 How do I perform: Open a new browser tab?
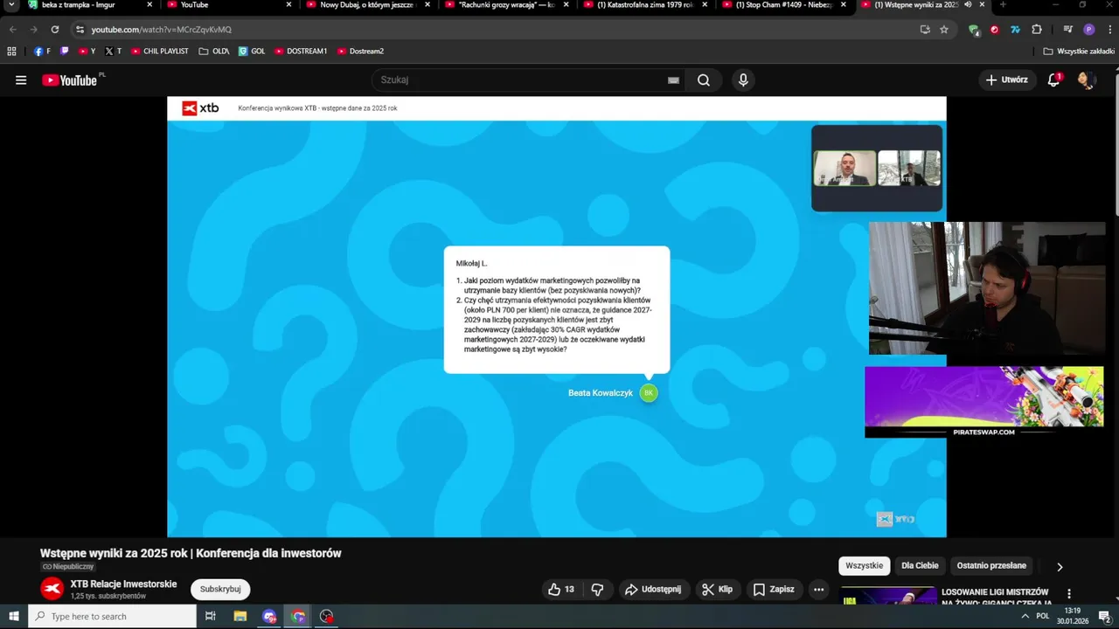point(1003,5)
